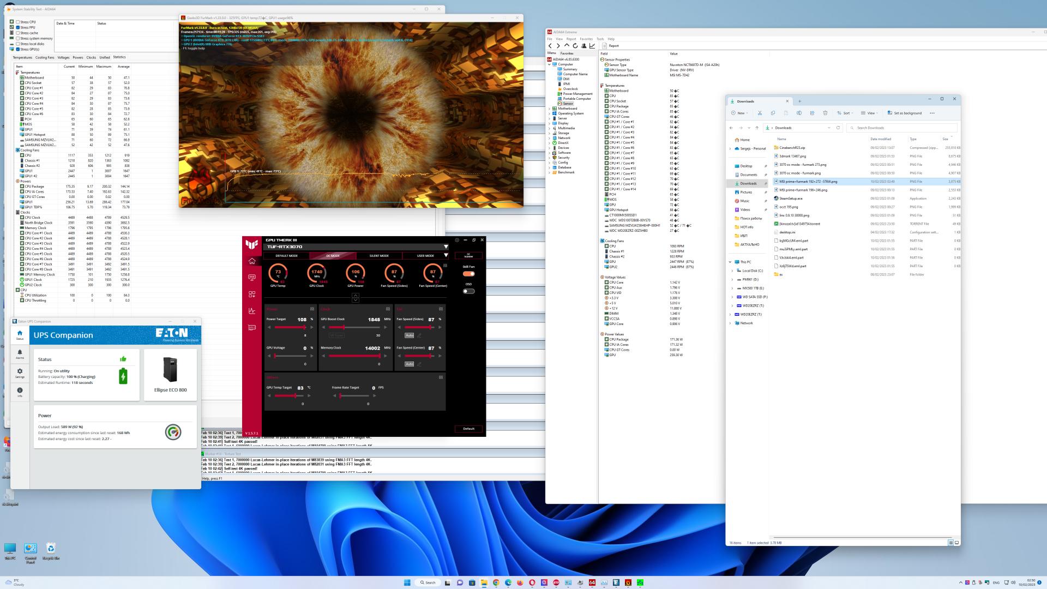Viewport: 1047px width, 589px height.
Task: Click Explorer toolbar delete trash icon
Action: point(825,113)
